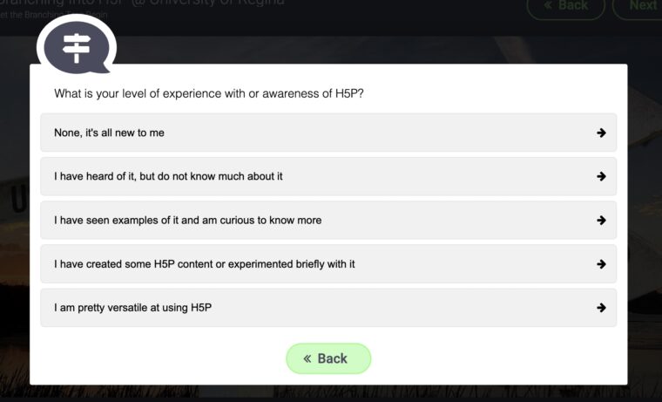Click arrow icon beside "None, it's all new to me"
Screen dimensions: 662x402
pos(601,133)
